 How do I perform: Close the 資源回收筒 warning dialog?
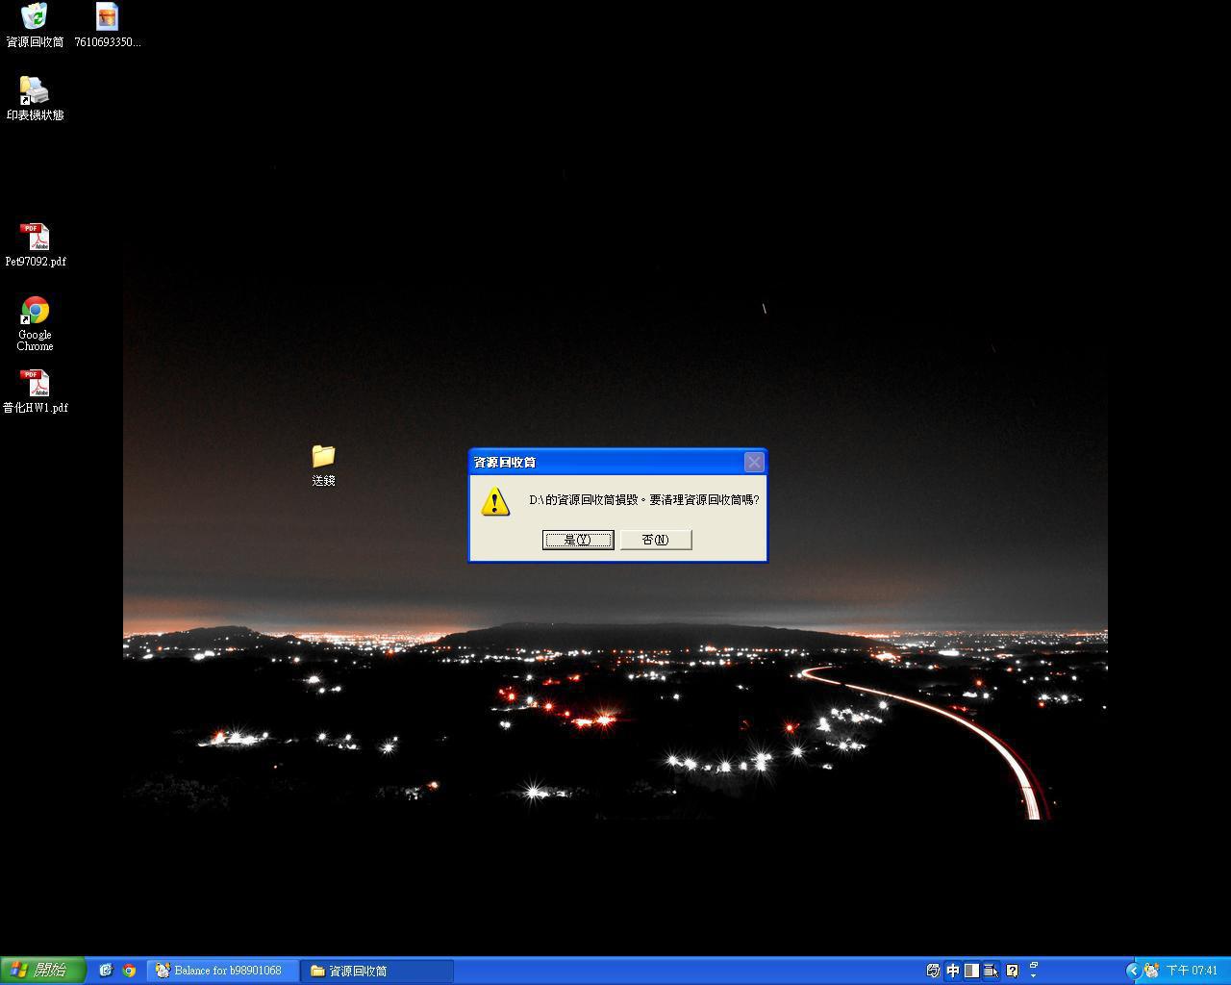click(754, 462)
